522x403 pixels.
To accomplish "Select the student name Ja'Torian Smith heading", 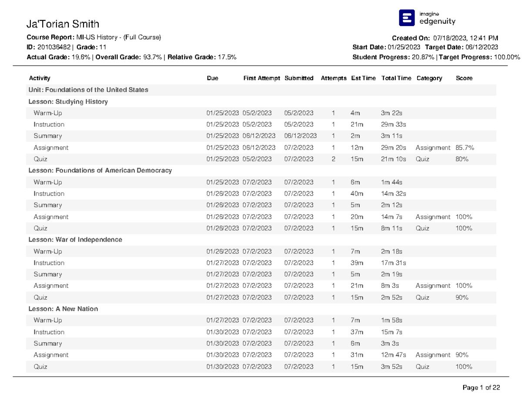I will [x=63, y=24].
